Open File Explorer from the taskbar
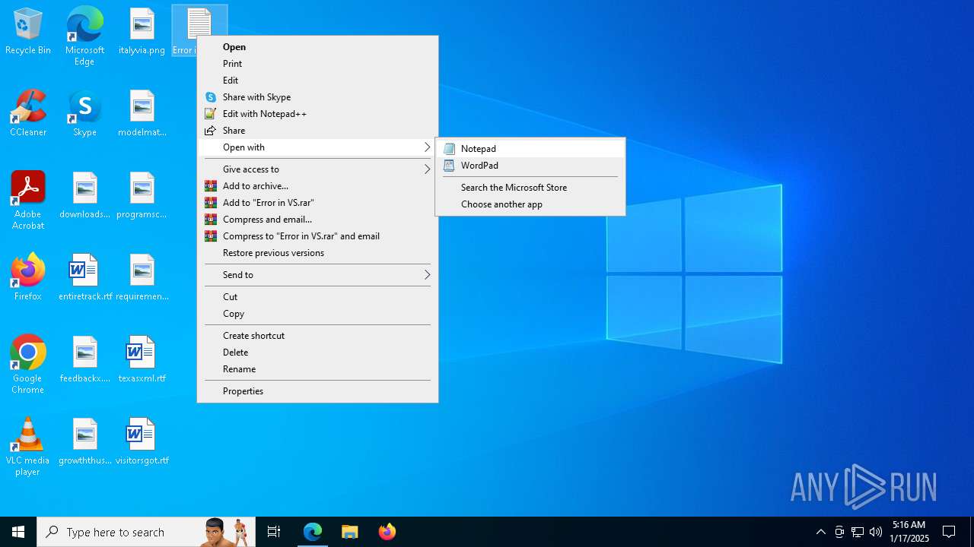This screenshot has height=547, width=974. click(349, 532)
